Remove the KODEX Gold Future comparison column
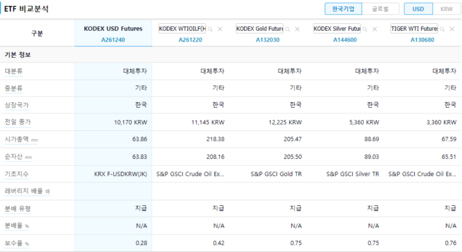The height and width of the screenshot is (252, 462). [x=297, y=29]
